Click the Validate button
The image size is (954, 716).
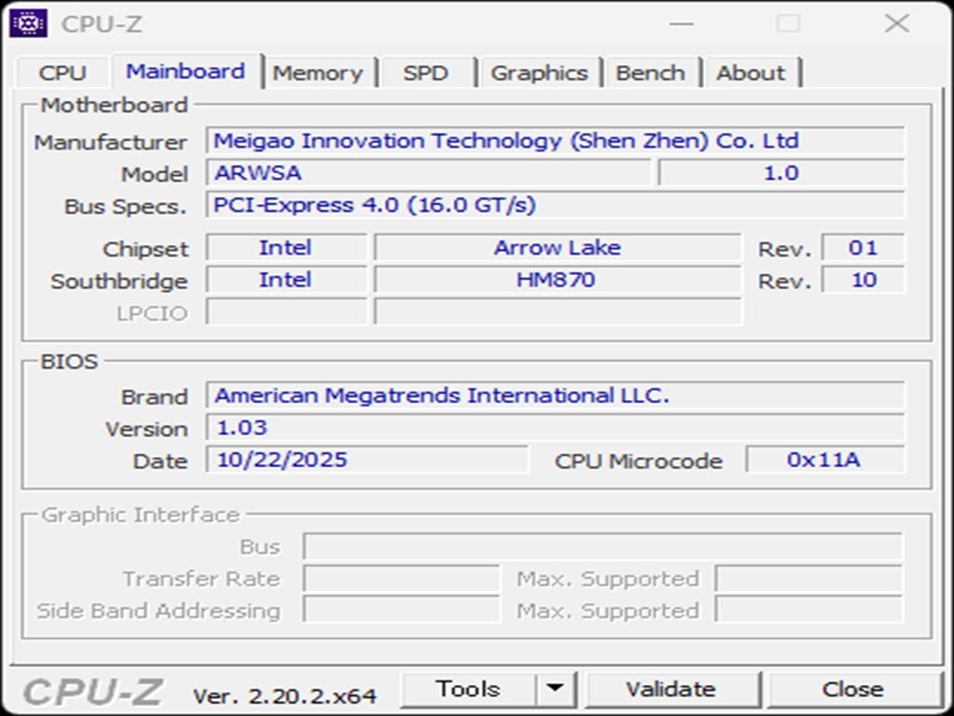[671, 689]
